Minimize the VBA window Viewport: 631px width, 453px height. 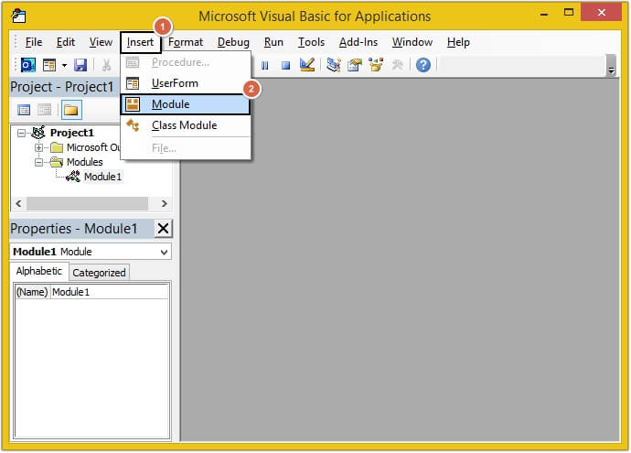click(x=544, y=14)
